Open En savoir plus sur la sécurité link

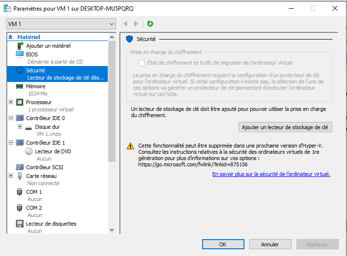pyautogui.click(x=271, y=174)
